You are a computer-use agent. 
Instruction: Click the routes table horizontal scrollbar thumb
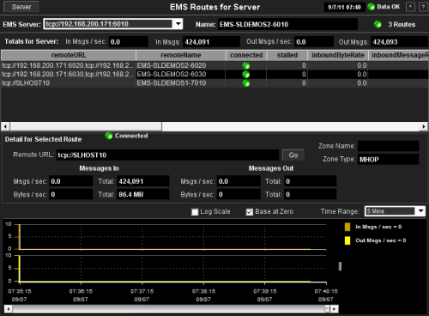(86, 126)
